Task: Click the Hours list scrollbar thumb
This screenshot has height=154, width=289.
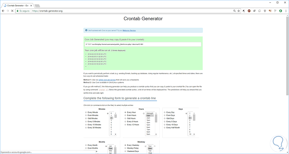Action: click(x=156, y=118)
